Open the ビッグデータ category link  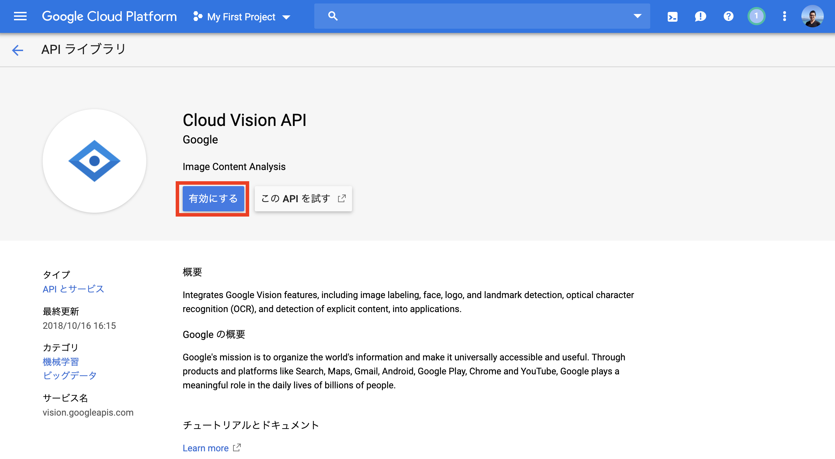click(x=70, y=375)
